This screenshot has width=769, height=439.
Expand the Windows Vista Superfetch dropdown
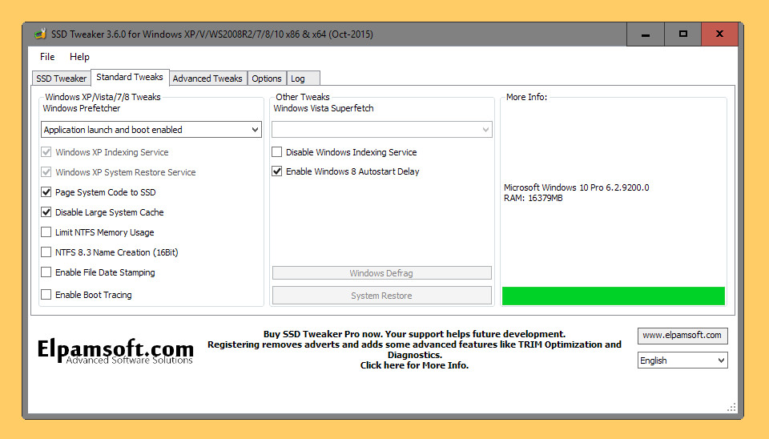(382, 130)
